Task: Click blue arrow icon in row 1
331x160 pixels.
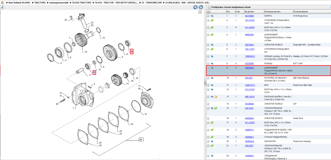Action: click(212, 16)
